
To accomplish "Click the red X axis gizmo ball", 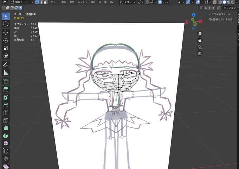I will pos(201,21).
